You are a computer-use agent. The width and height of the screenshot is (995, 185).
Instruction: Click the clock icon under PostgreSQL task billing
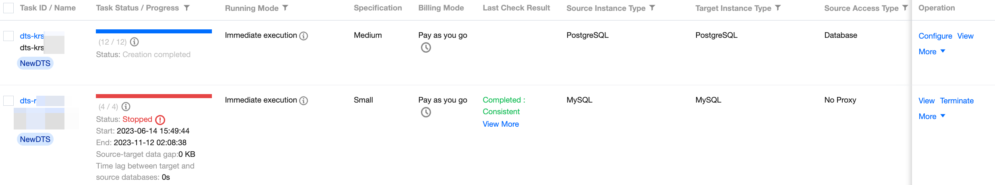[x=426, y=48]
